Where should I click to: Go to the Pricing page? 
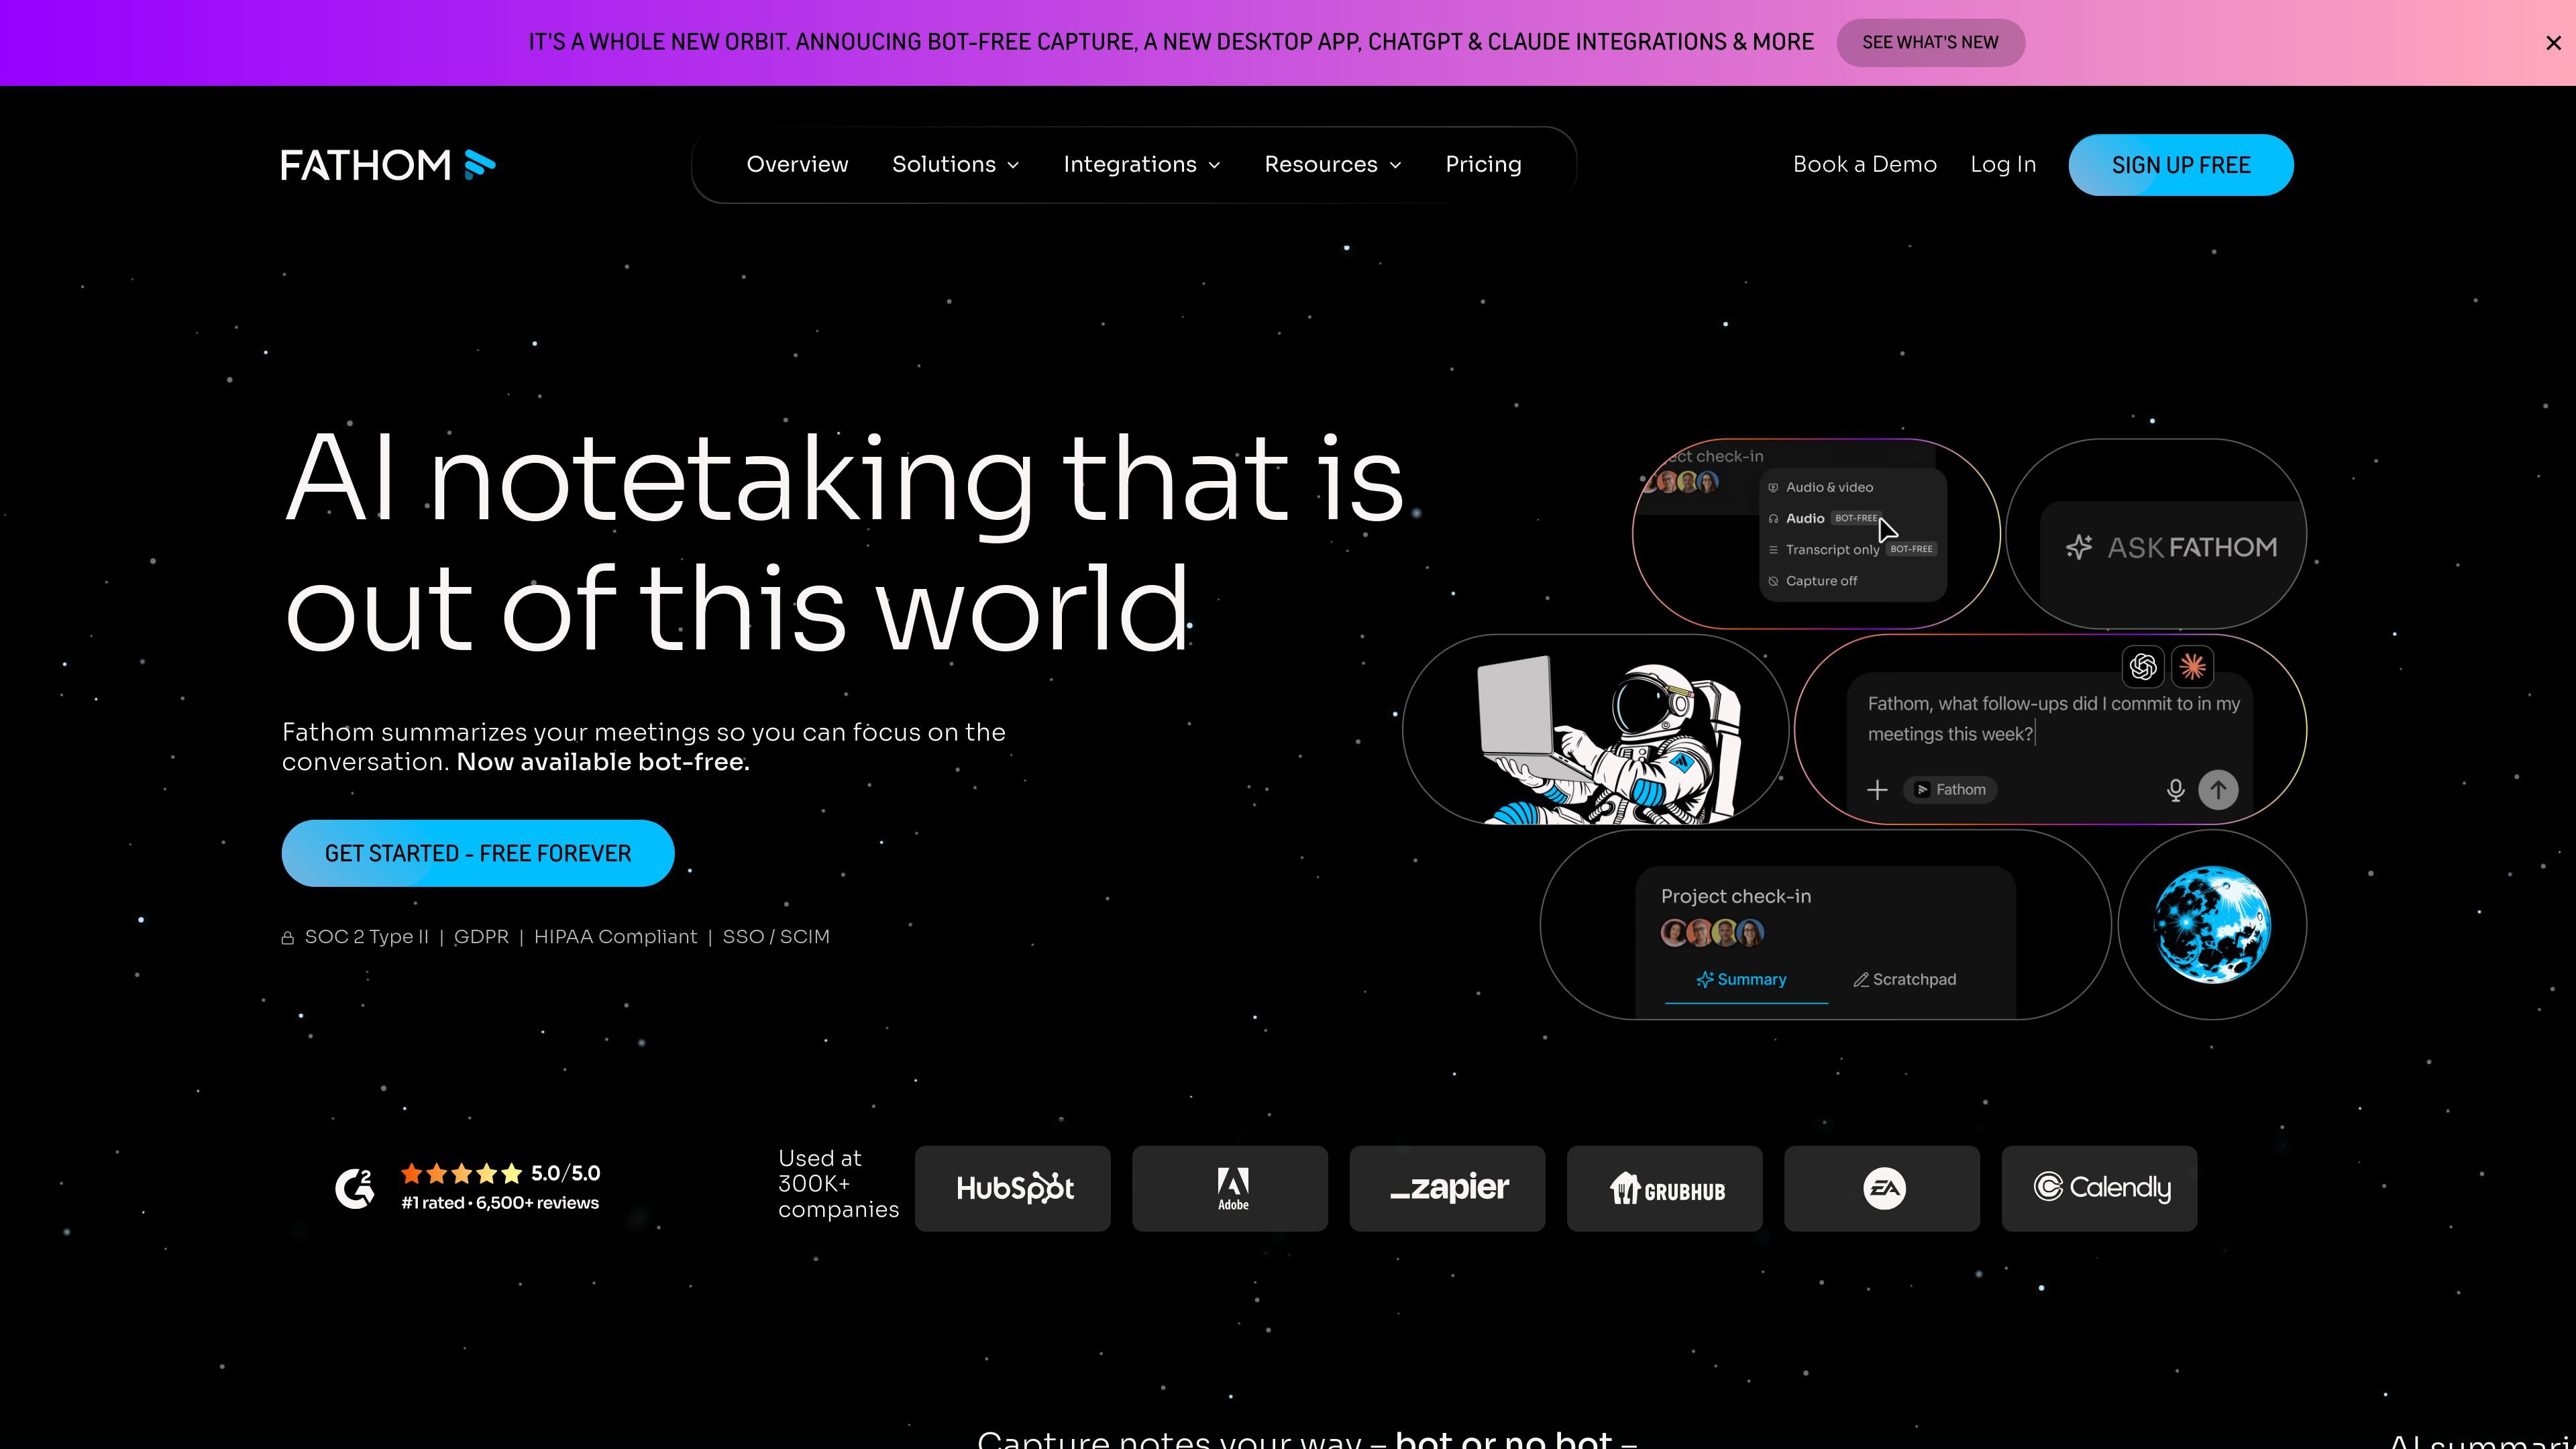coord(1483,165)
